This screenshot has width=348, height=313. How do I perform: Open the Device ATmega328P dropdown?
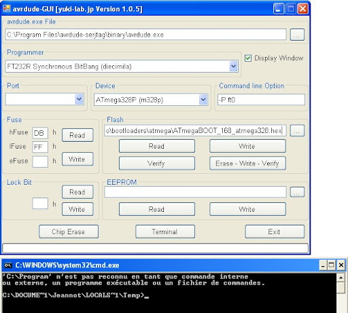click(x=203, y=100)
